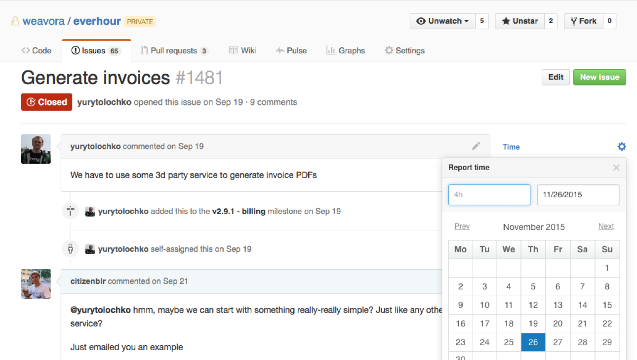The height and width of the screenshot is (360, 637).
Task: Focus the time amount field (4h)
Action: click(489, 195)
